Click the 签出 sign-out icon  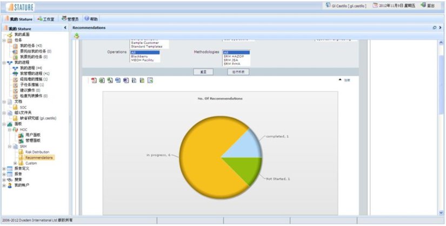[x=423, y=5]
